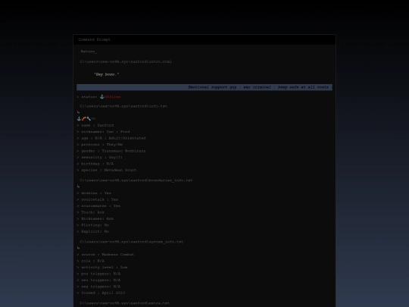The image size is (409, 307).
Task: Click the "sourcetalk : Yes" row
Action: [x=97, y=199]
